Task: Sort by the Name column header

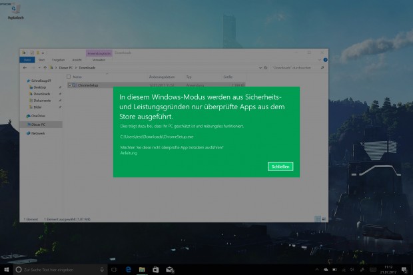Action: pyautogui.click(x=77, y=77)
